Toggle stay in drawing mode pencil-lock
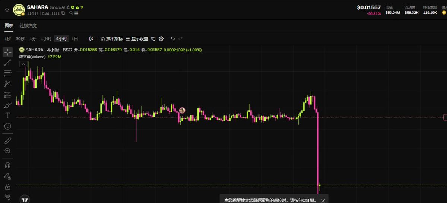The width and height of the screenshot is (447, 203). [8, 176]
